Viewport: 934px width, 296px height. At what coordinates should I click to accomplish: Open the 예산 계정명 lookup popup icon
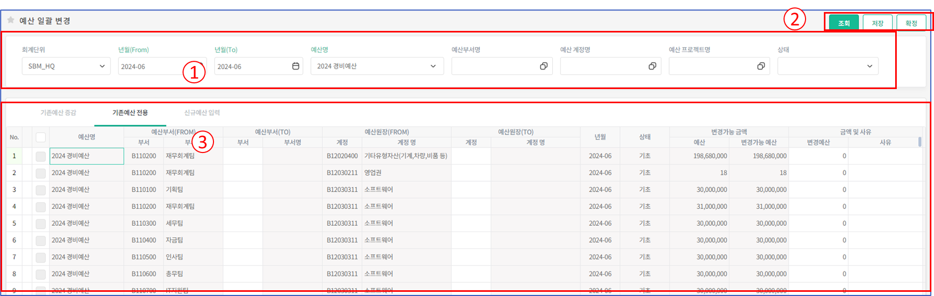652,66
